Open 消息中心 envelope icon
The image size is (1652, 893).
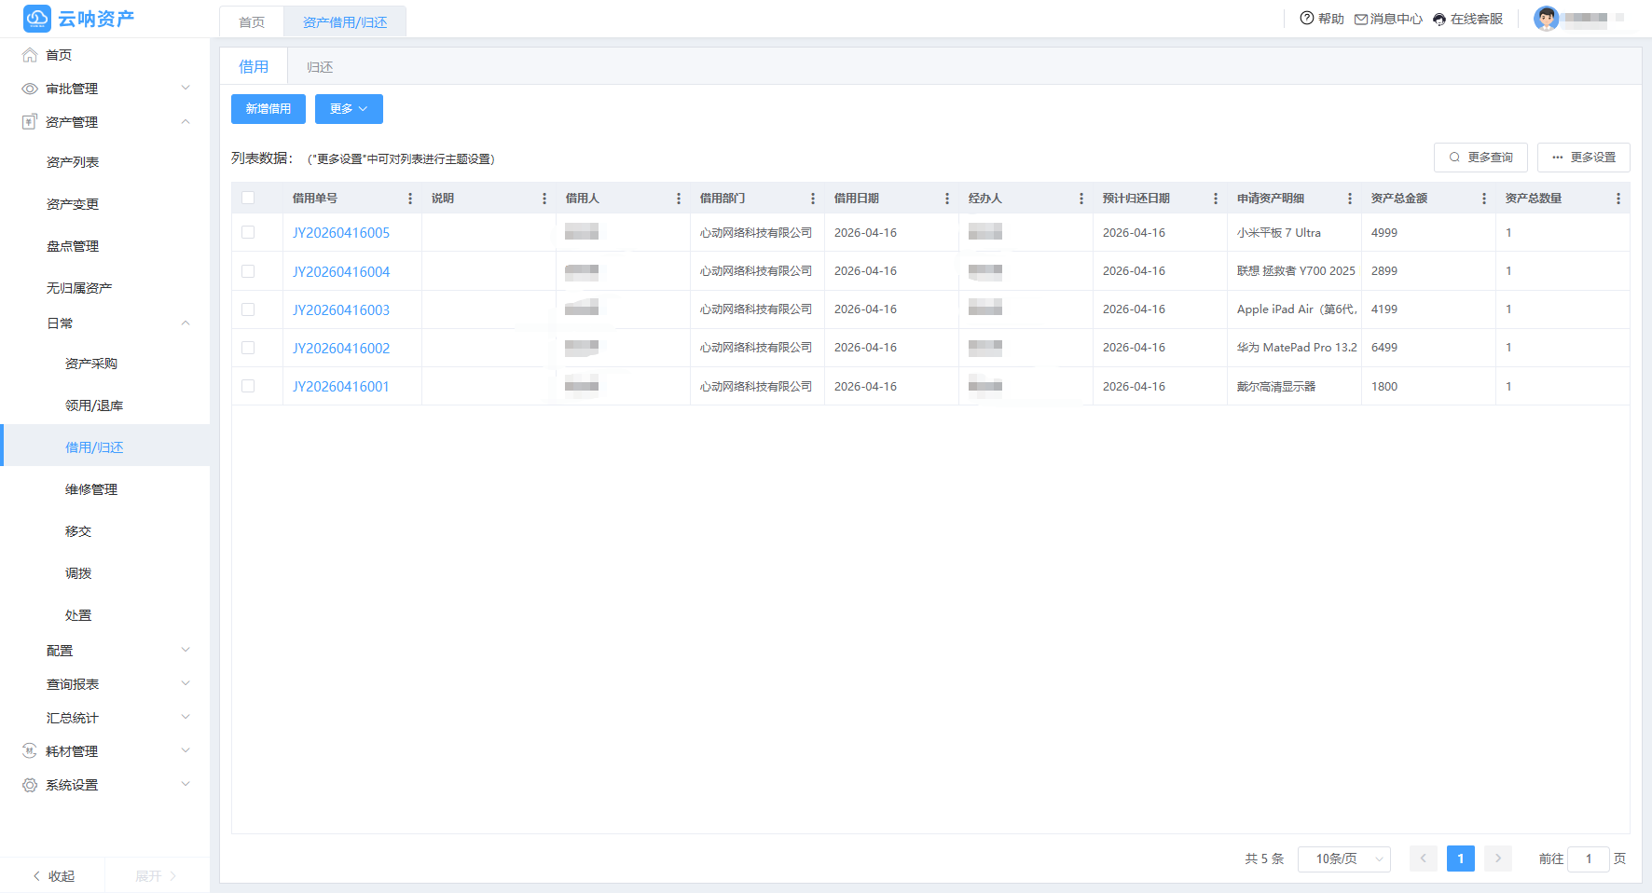(1361, 19)
